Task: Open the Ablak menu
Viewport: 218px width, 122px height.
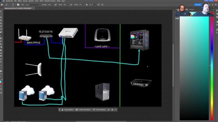Action: pos(58,1)
